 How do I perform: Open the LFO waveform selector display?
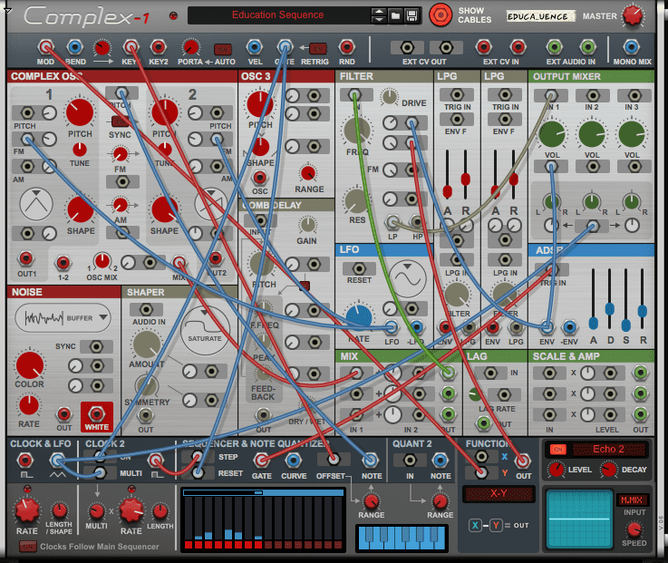point(407,279)
